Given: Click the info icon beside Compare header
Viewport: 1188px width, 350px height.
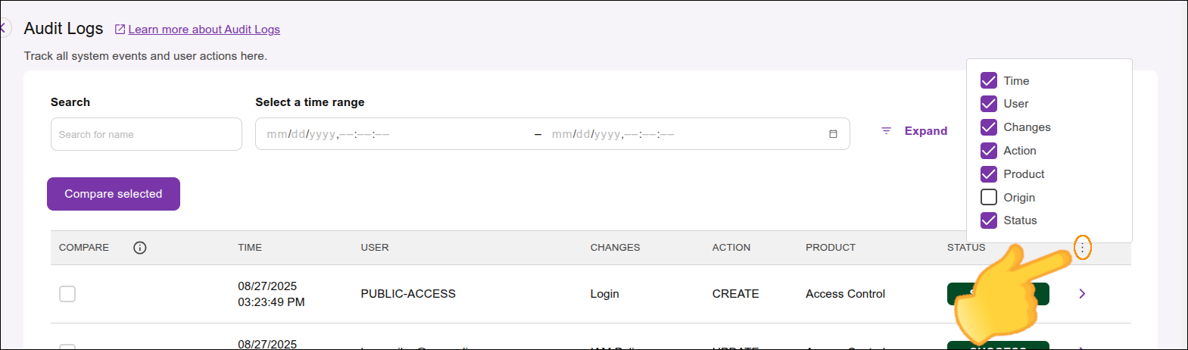Looking at the screenshot, I should [140, 248].
